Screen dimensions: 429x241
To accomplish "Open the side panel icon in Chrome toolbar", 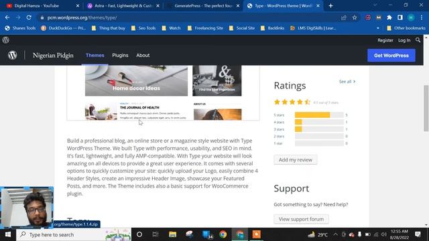I will click(x=400, y=17).
